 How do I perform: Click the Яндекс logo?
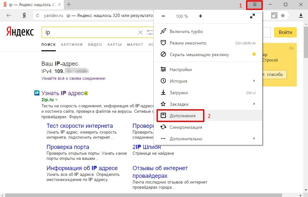[x=20, y=32]
